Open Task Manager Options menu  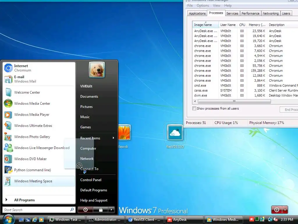click(x=203, y=6)
